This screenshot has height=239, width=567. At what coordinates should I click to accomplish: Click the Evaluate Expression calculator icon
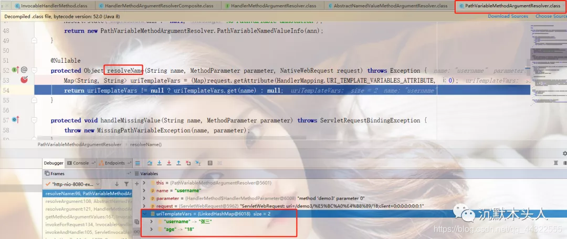(209, 163)
